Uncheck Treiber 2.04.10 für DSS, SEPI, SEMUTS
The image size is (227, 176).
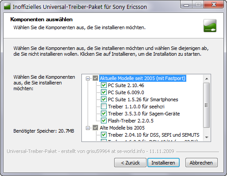[x=104, y=135]
